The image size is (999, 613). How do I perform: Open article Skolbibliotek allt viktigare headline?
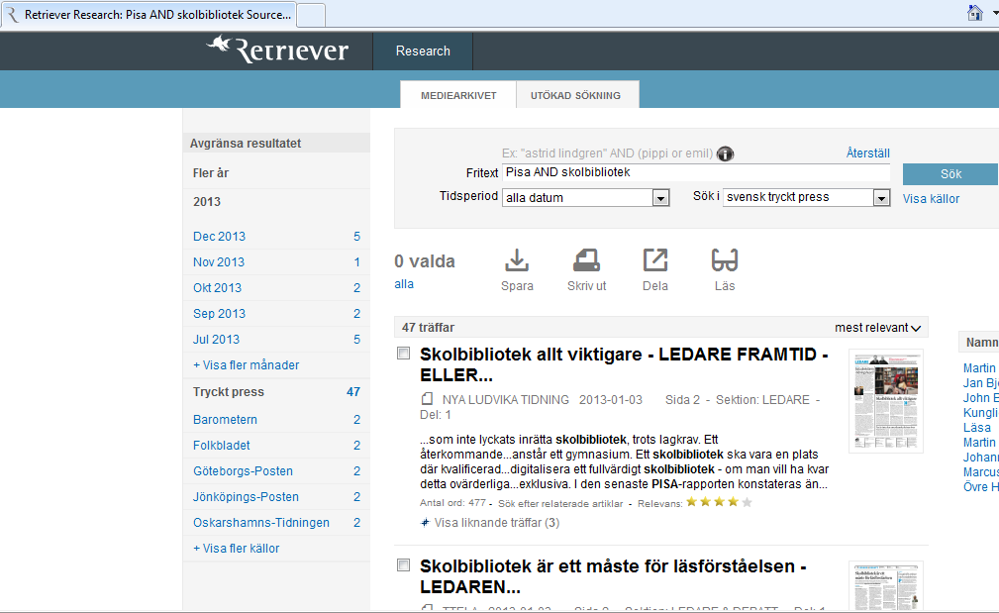tap(624, 364)
